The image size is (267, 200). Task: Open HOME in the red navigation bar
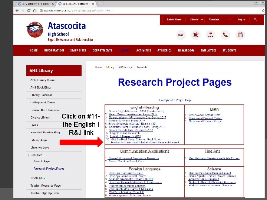point(33,50)
